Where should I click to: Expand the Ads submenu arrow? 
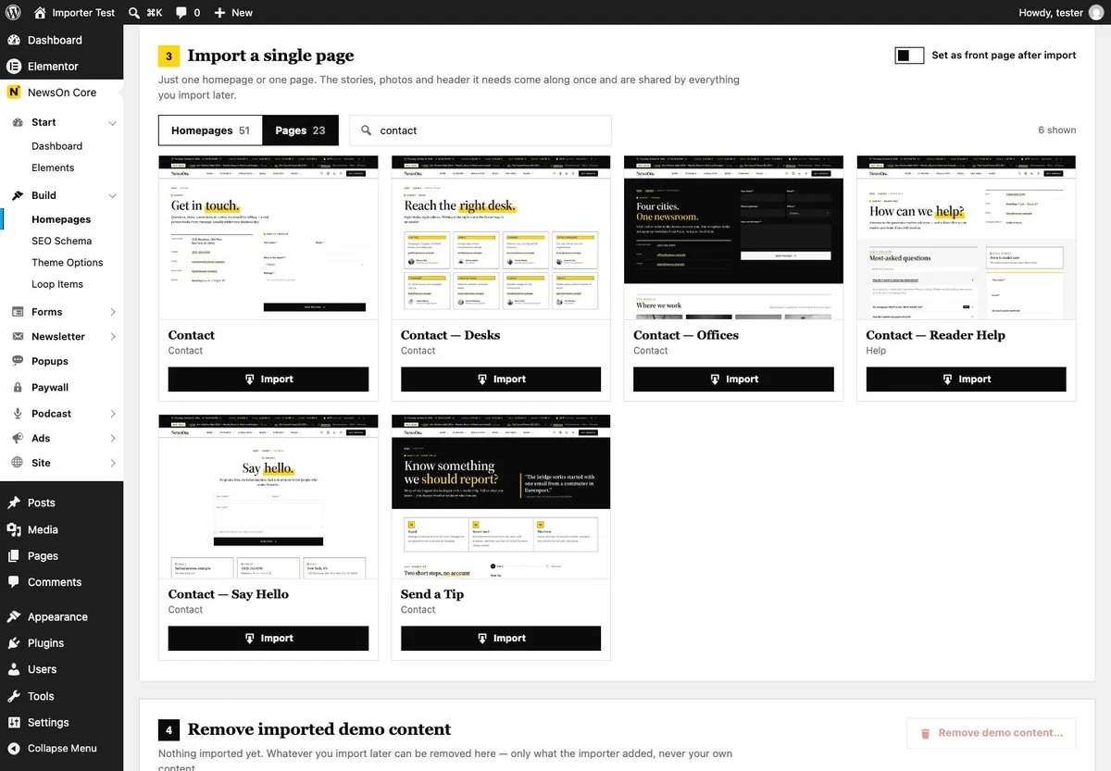click(113, 439)
